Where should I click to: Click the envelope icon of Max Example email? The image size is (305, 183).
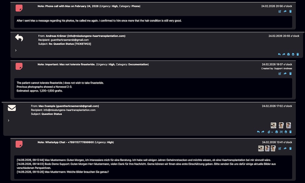pyautogui.click(x=12, y=108)
